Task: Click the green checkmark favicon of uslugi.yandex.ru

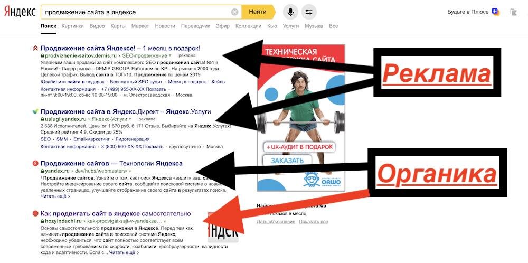Action: click(x=35, y=111)
